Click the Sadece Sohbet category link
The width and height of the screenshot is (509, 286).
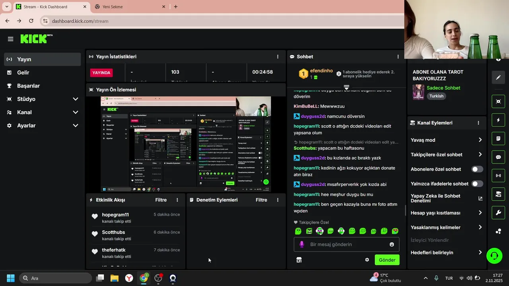(x=443, y=88)
